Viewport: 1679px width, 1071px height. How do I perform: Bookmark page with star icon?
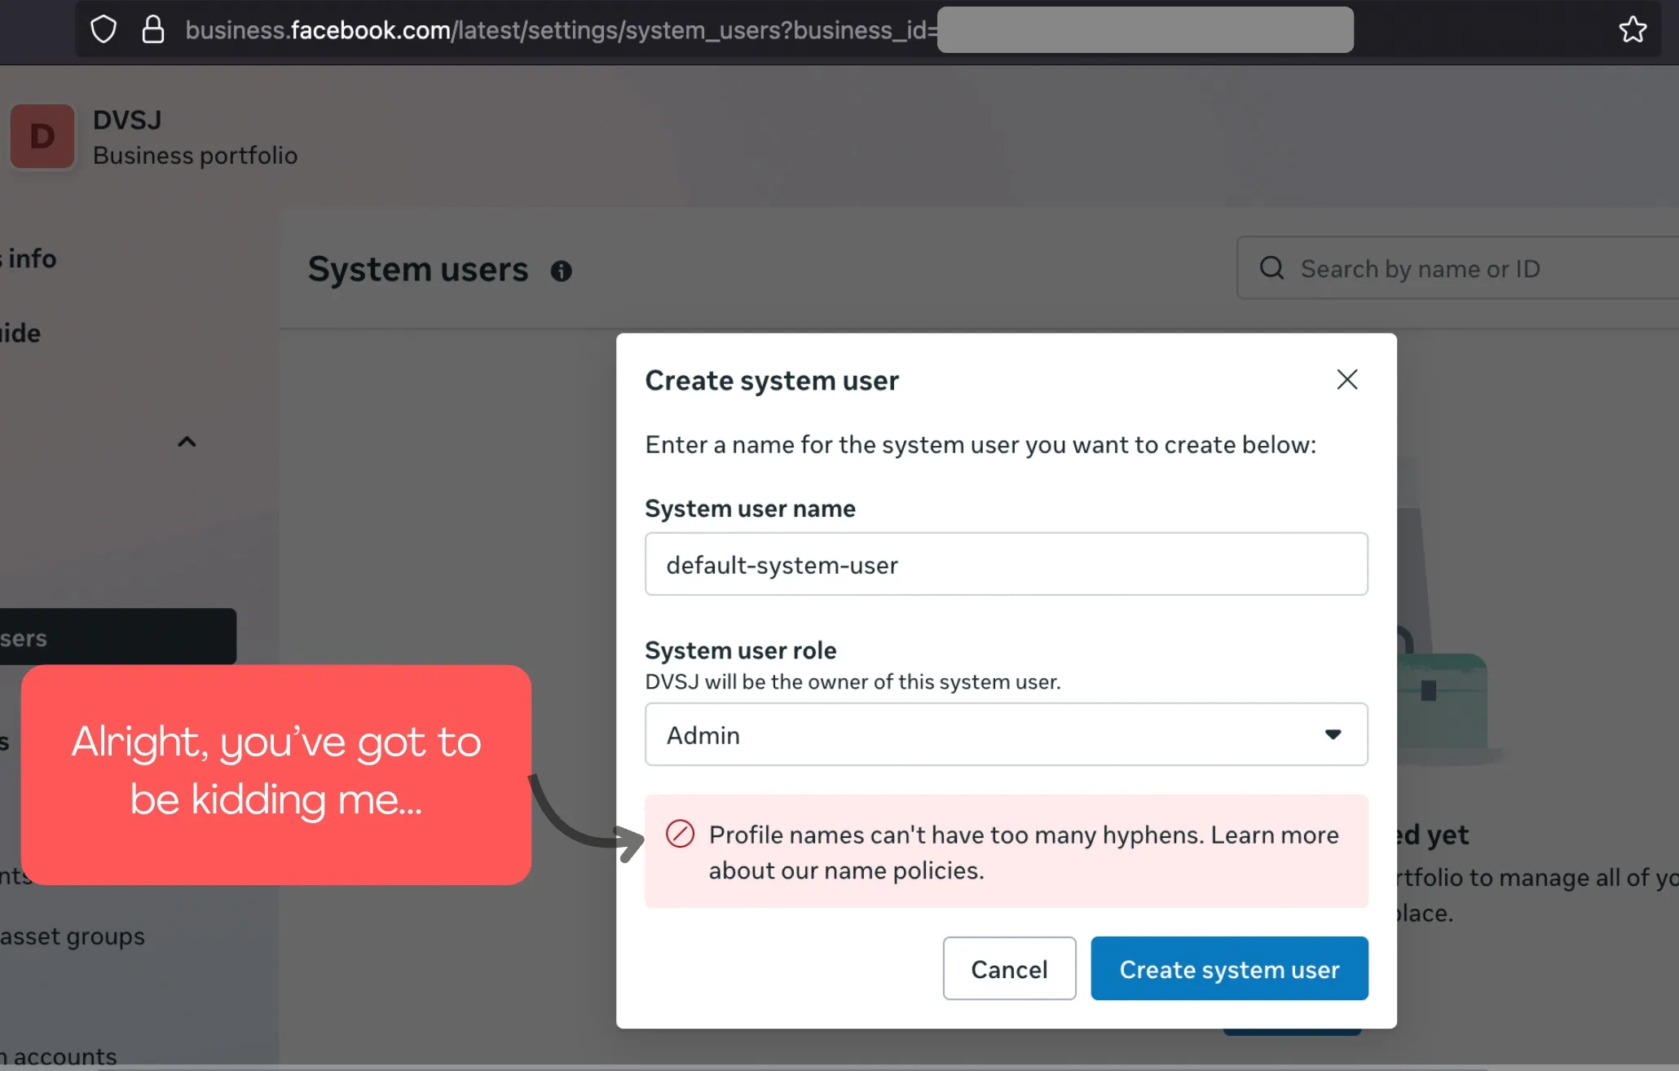(x=1633, y=30)
